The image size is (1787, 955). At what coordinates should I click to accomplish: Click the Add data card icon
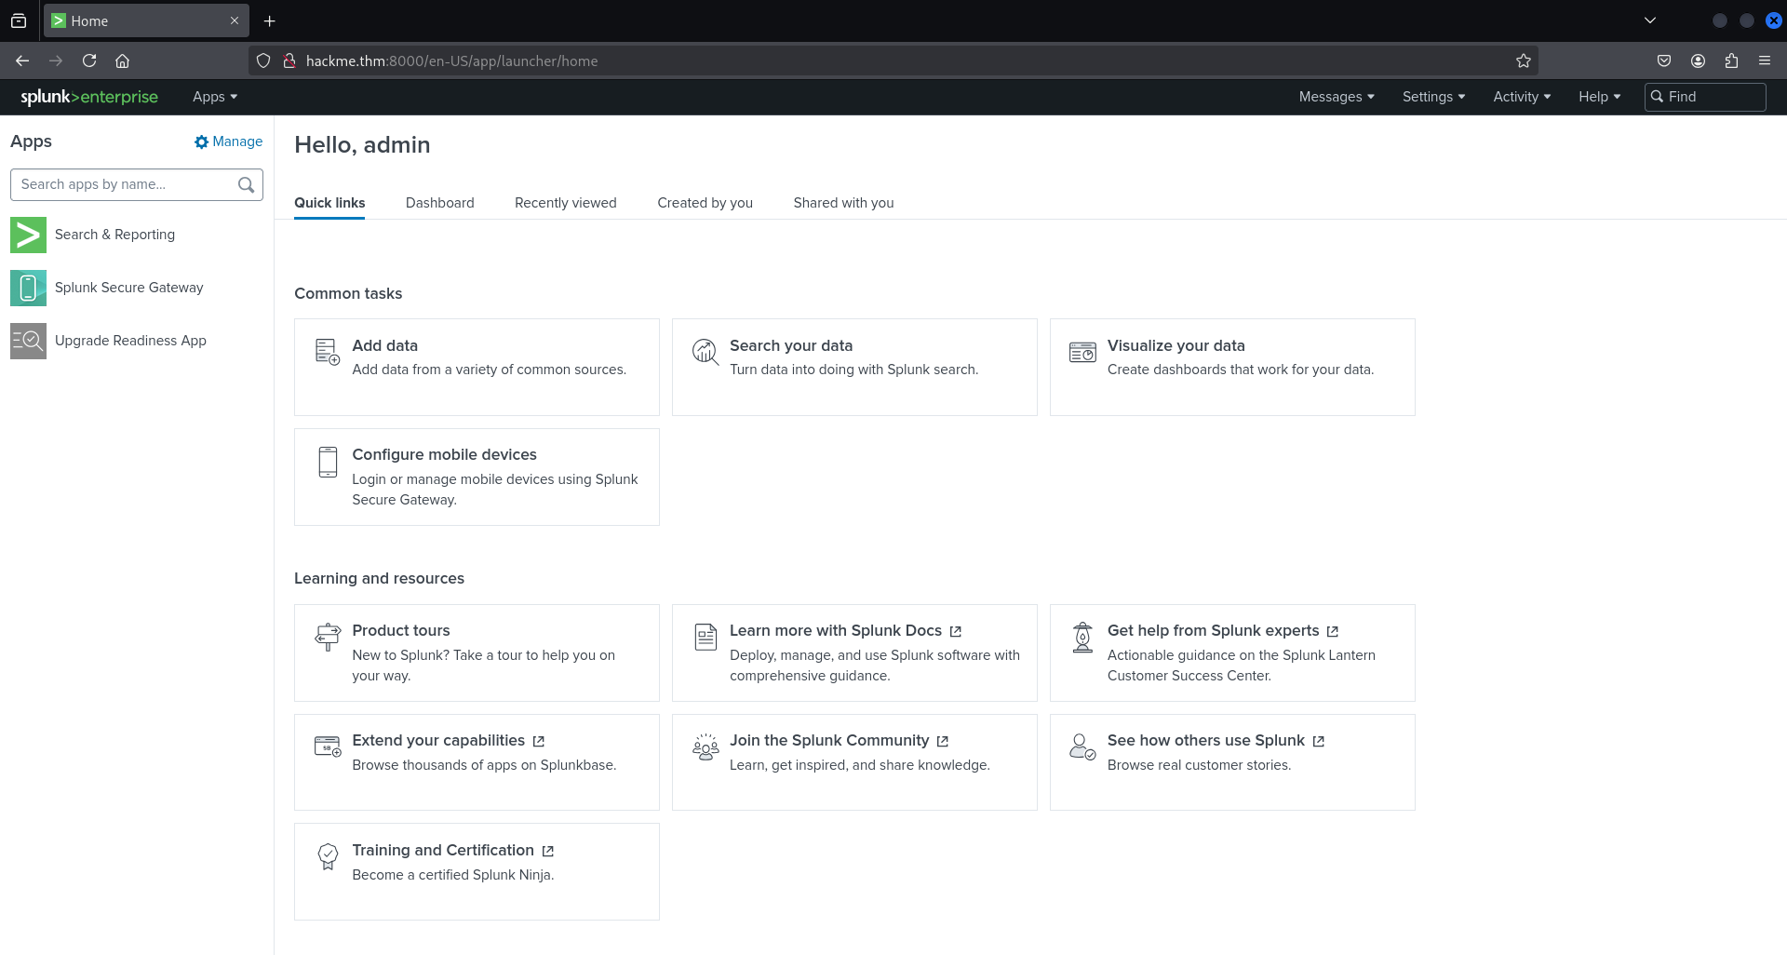[328, 352]
